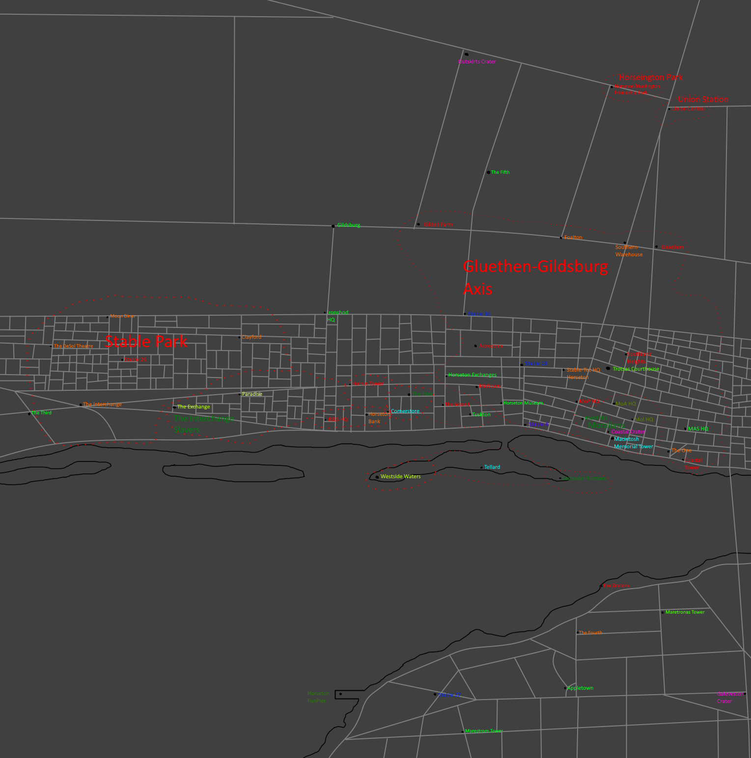This screenshot has height=758, width=751.
Task: Select The Fifth location label
Action: pyautogui.click(x=500, y=172)
